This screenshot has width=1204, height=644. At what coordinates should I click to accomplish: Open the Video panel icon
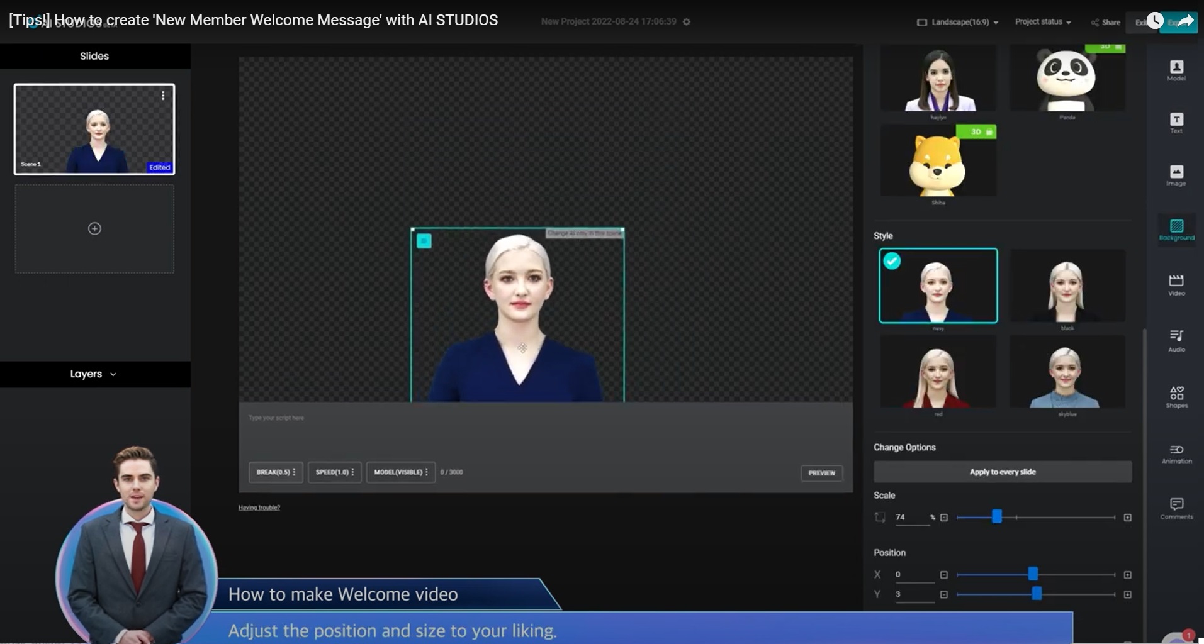tap(1176, 285)
